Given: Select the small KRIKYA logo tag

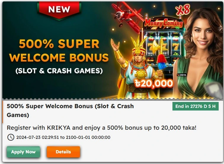Looking at the screenshot, I should tap(182, 75).
